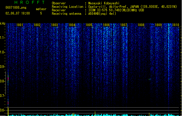
Task: Click the meteor count value 5
Action: [x=41, y=13]
